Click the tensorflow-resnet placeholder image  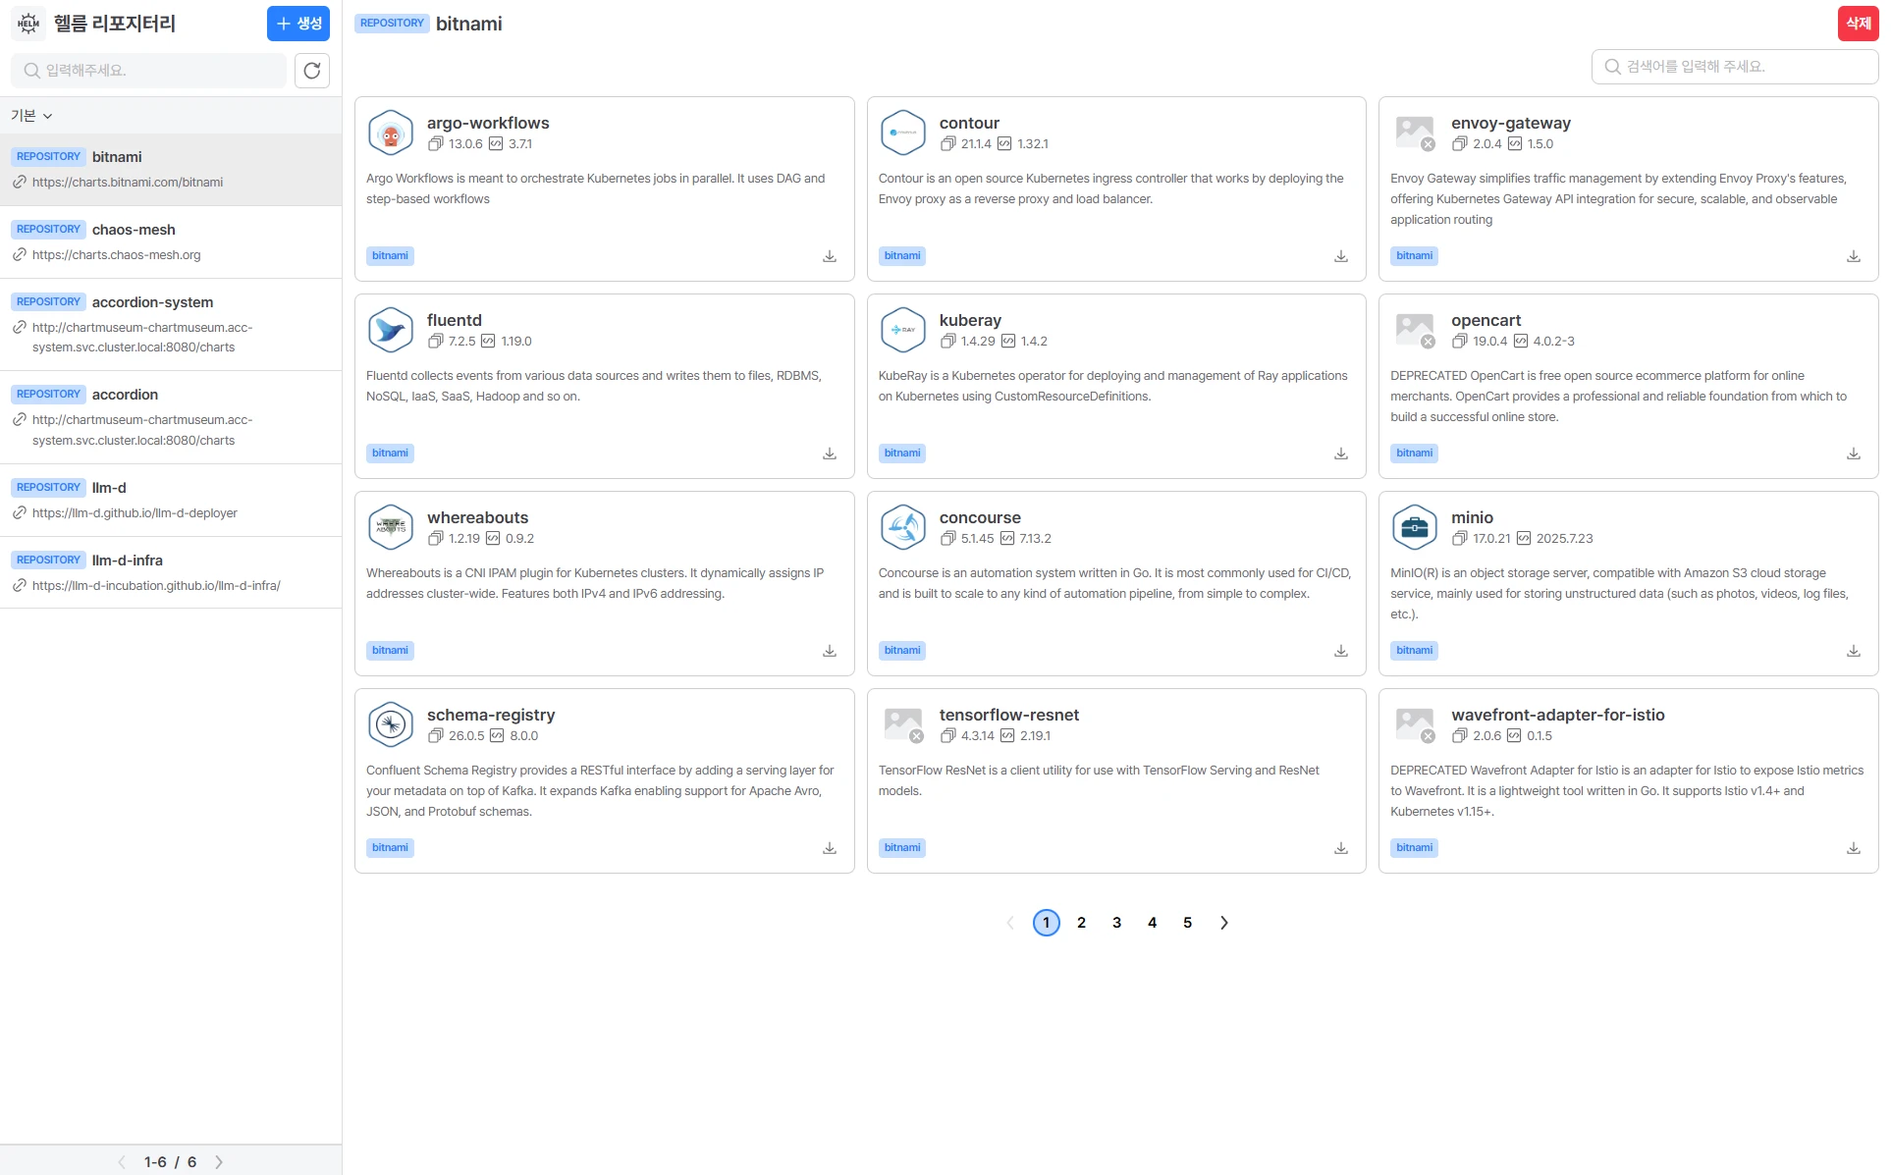tap(903, 724)
